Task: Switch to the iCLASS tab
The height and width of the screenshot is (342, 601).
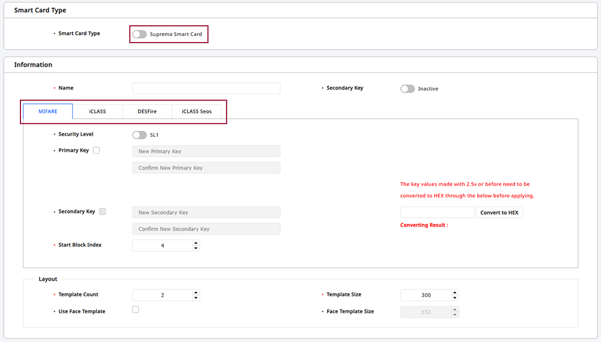Action: coord(97,112)
